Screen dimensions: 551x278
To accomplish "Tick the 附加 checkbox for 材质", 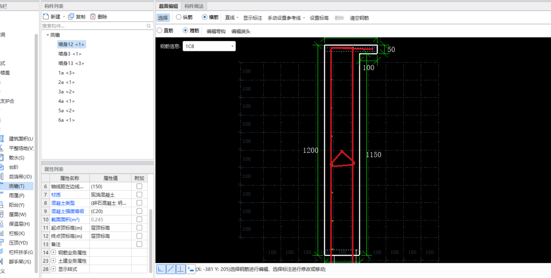I will click(x=139, y=195).
